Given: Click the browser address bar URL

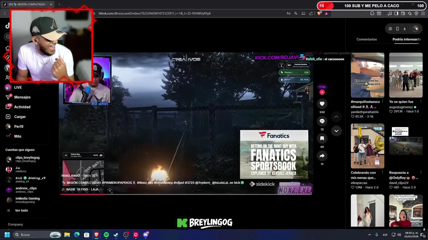Looking at the screenshot, I should point(154,13).
